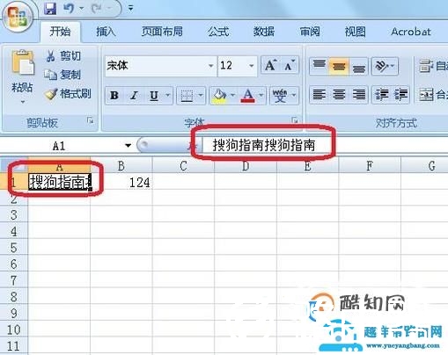Redo the last action
This screenshot has height=355, width=448.
pos(96,8)
